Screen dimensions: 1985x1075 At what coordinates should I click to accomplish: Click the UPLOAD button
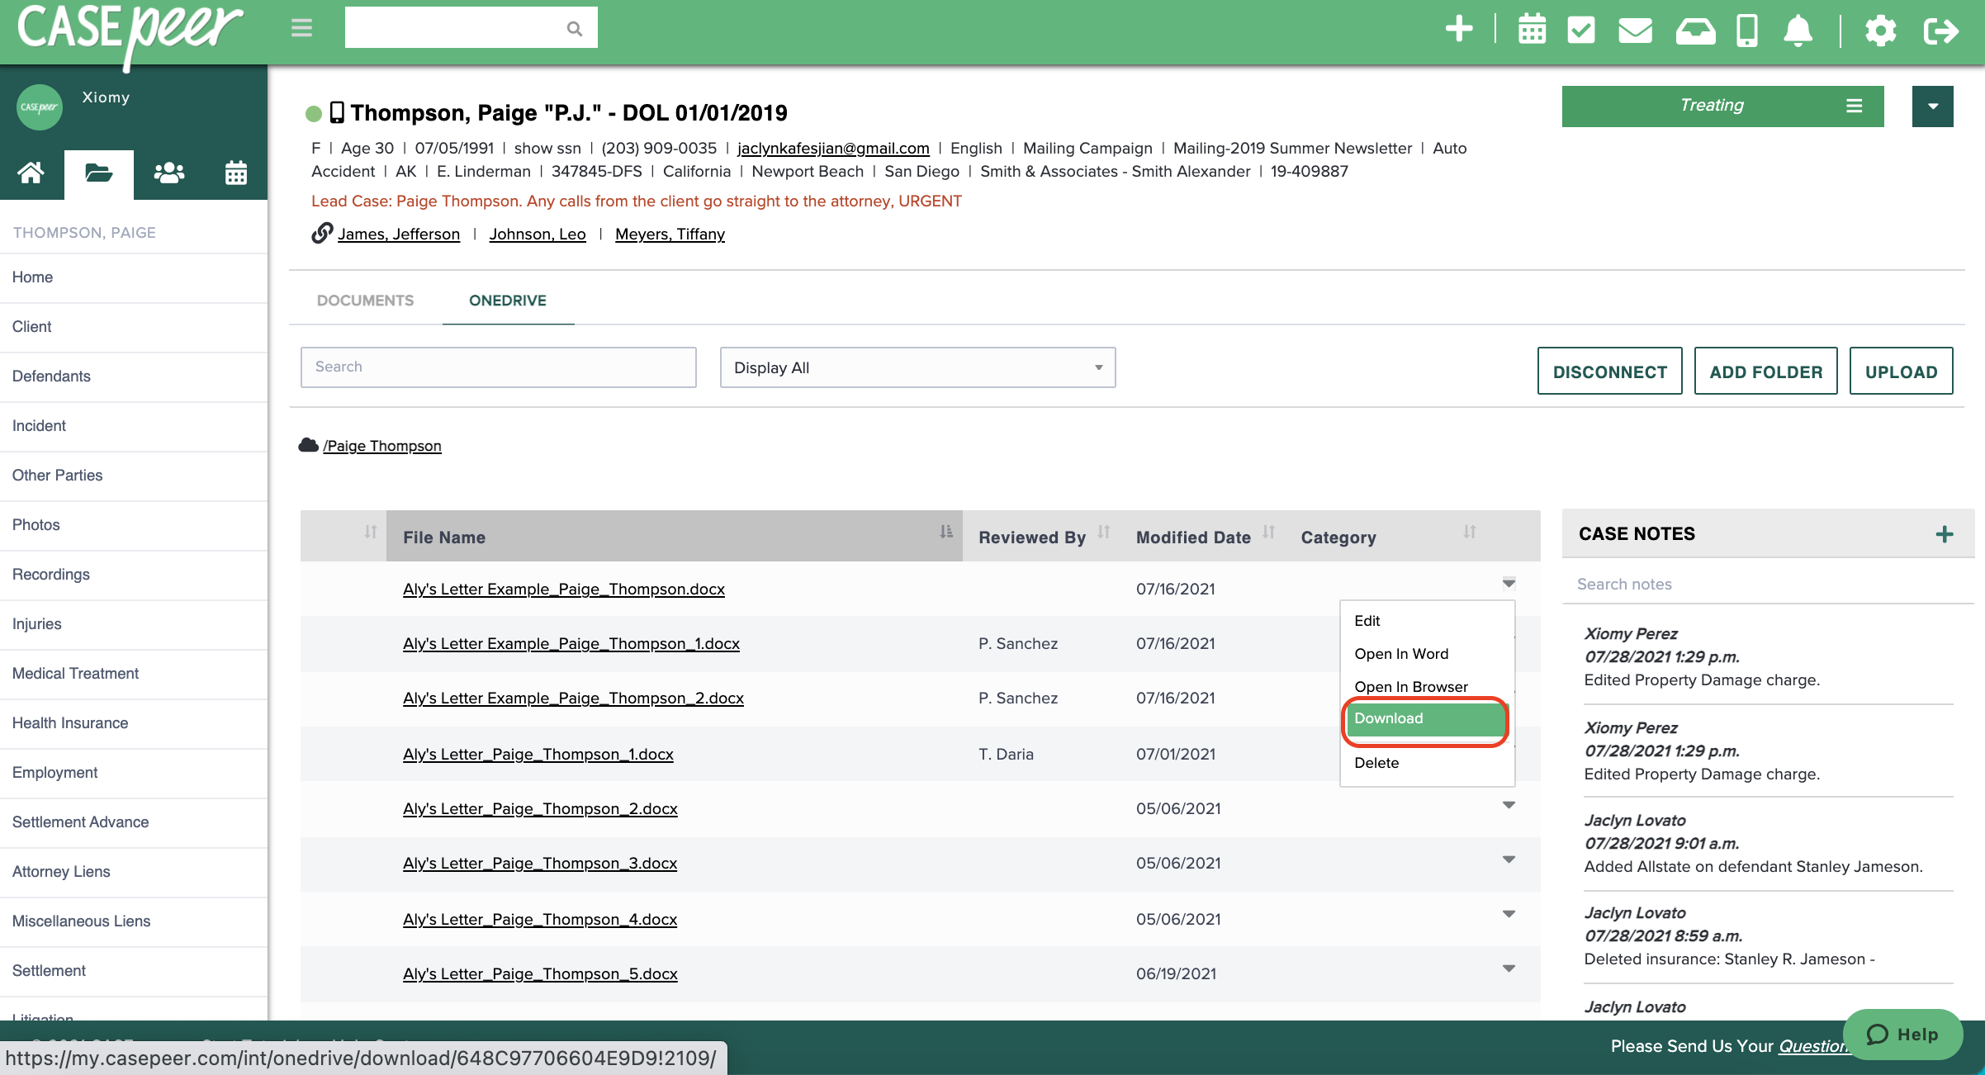pyautogui.click(x=1900, y=371)
